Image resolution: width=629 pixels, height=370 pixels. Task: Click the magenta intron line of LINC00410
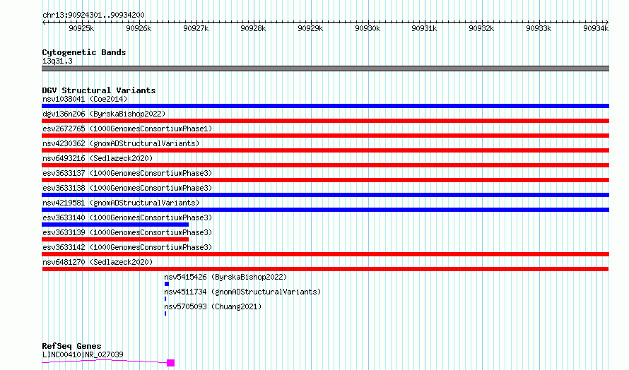[105, 361]
